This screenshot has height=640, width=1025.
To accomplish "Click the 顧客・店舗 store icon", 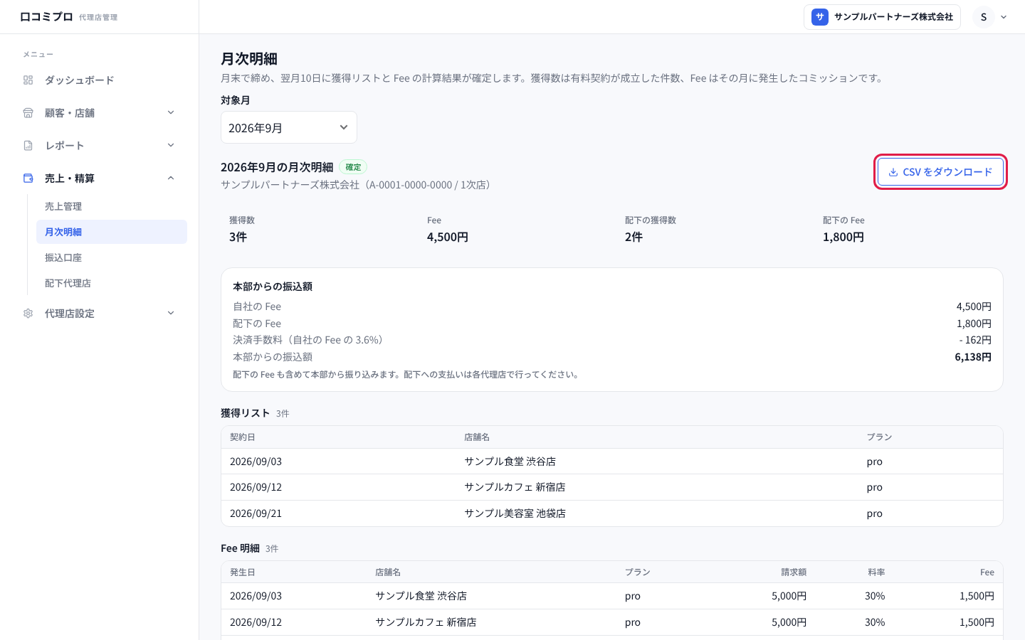I will click(28, 113).
